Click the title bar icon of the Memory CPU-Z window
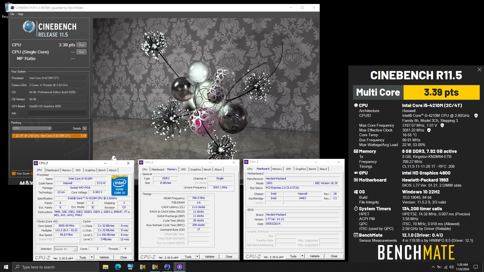 coord(141,162)
